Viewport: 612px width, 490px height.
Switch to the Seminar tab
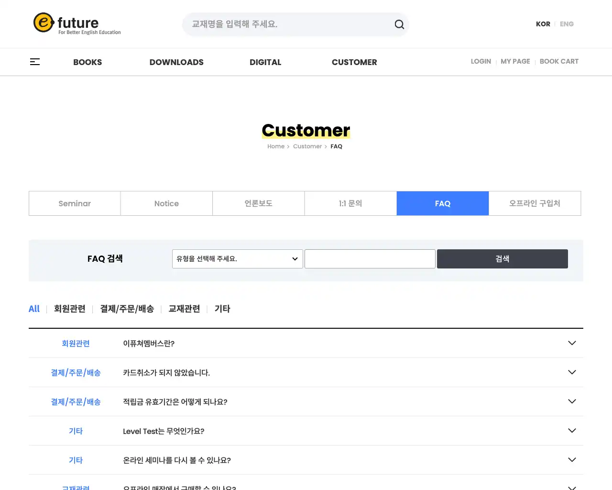tap(75, 203)
